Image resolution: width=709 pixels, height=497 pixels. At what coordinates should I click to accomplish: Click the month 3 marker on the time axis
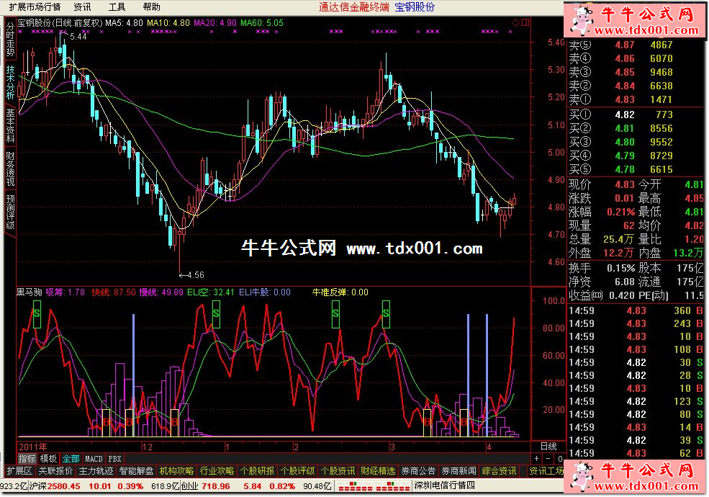click(x=392, y=447)
